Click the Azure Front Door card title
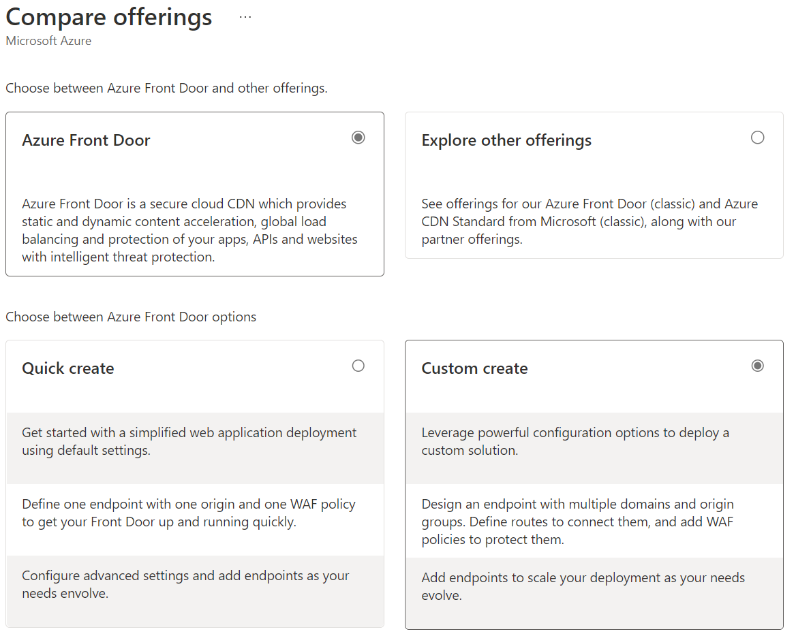796x638 pixels. tap(86, 140)
